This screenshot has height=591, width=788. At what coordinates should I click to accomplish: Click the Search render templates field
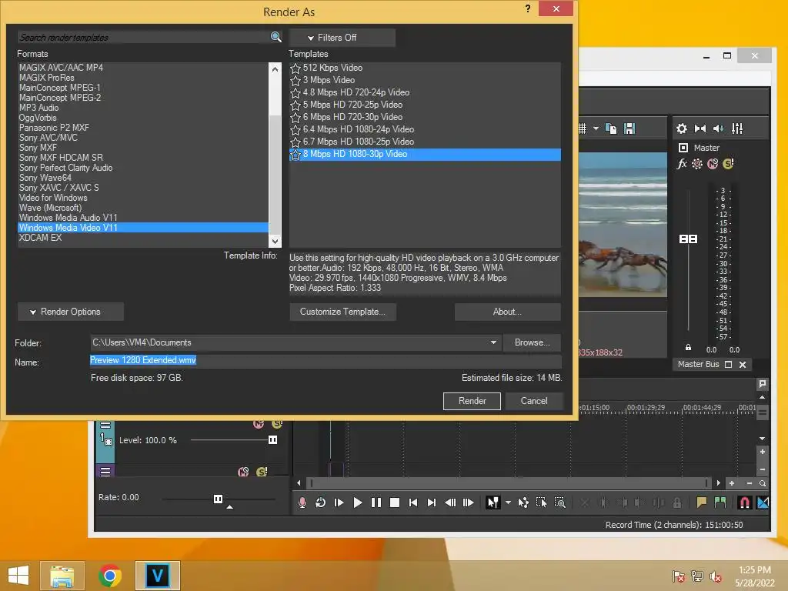144,37
